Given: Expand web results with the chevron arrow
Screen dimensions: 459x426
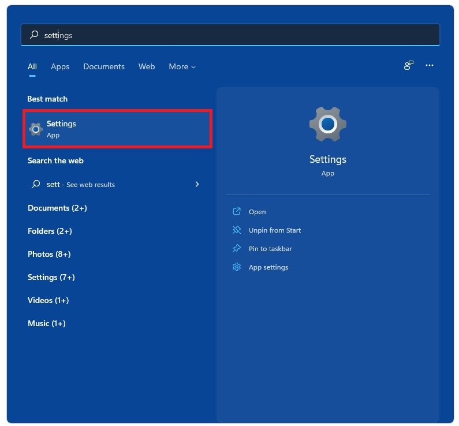Looking at the screenshot, I should point(197,185).
